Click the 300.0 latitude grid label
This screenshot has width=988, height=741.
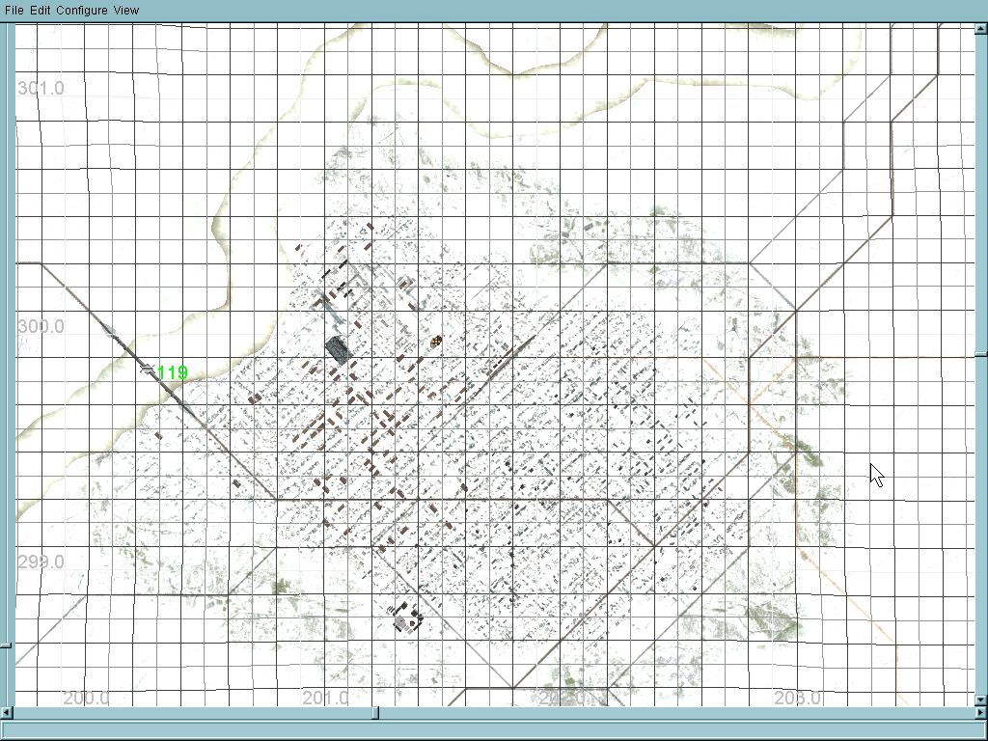41,326
